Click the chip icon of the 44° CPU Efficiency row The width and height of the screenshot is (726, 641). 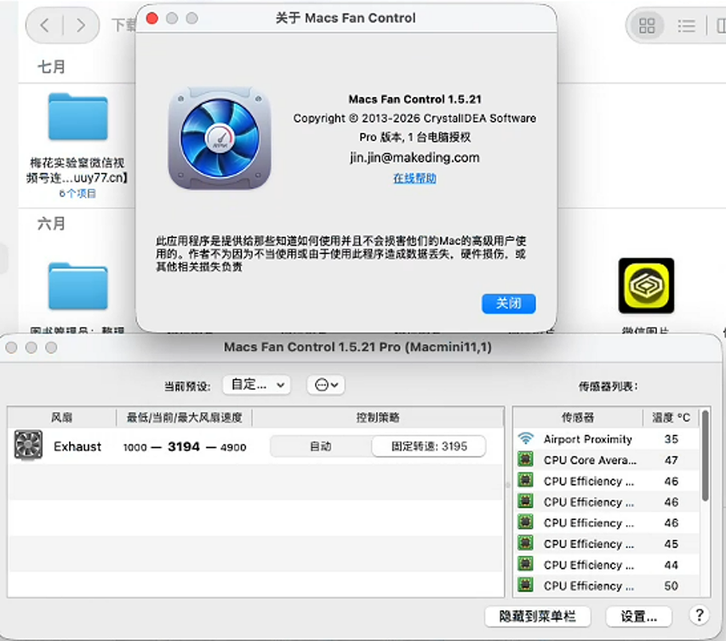click(x=525, y=564)
